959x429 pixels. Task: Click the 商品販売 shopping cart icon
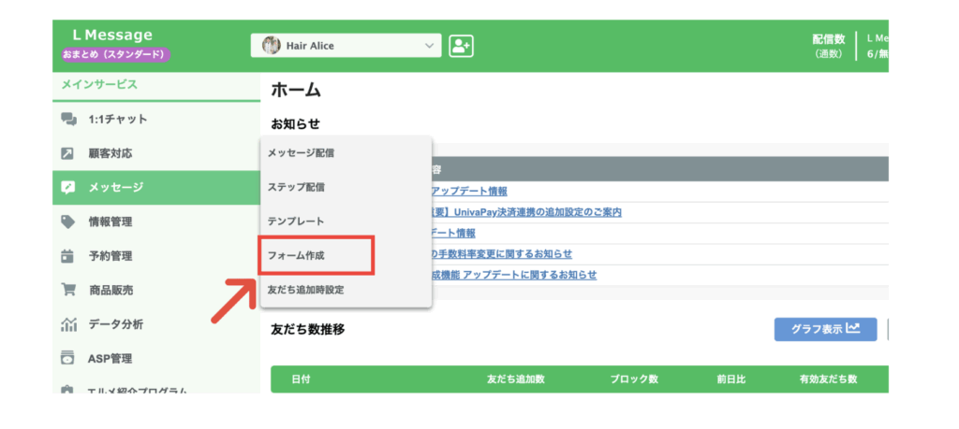tap(67, 290)
